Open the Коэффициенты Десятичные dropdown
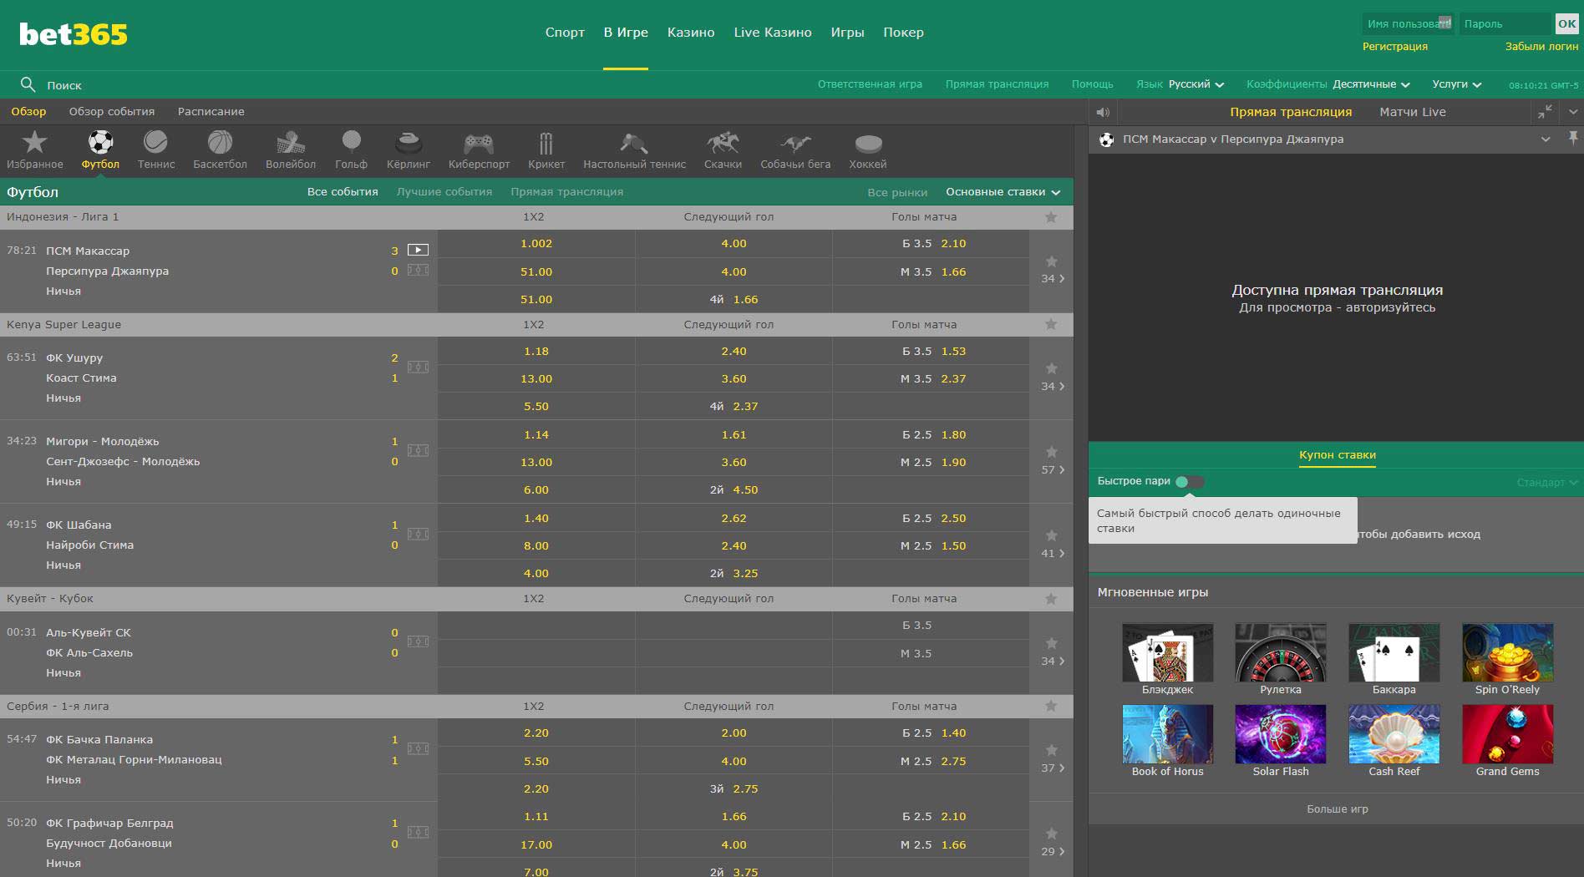Viewport: 1584px width, 877px height. pos(1328,84)
